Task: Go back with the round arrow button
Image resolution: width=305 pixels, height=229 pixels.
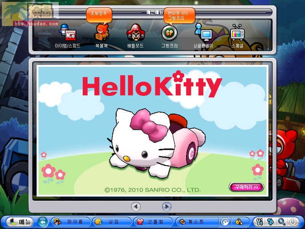Action: 43,222
